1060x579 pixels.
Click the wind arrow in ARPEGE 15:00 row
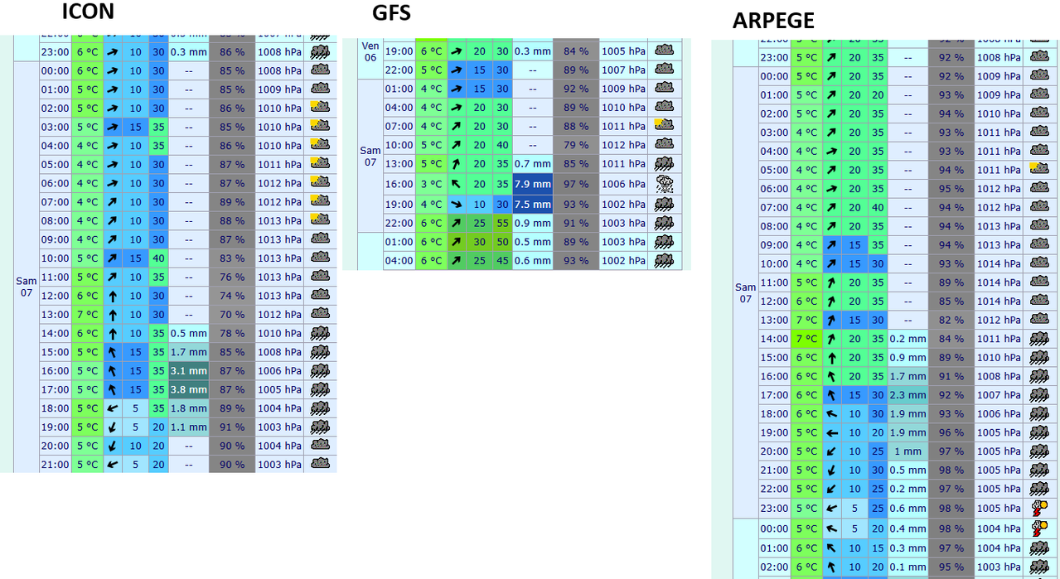(x=832, y=357)
